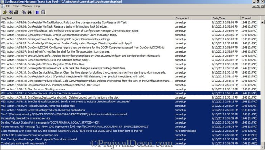This screenshot has width=265, height=150.
Task: Click the Log Text column header
Action: [87, 18]
